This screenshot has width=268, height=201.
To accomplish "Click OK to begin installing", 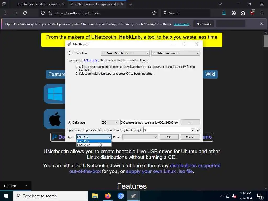I will click(x=169, y=137).
